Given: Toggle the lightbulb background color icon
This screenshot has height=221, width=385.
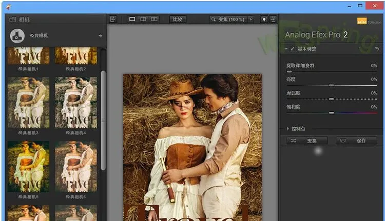Looking at the screenshot, I should pos(264,19).
